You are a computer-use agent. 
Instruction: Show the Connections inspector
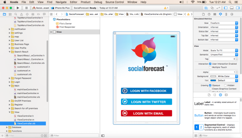coord(232,14)
